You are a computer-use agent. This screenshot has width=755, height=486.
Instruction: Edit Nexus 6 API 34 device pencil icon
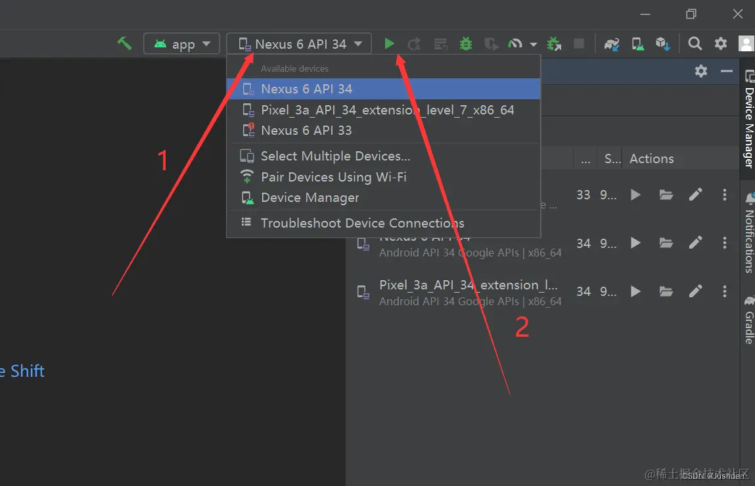point(695,243)
